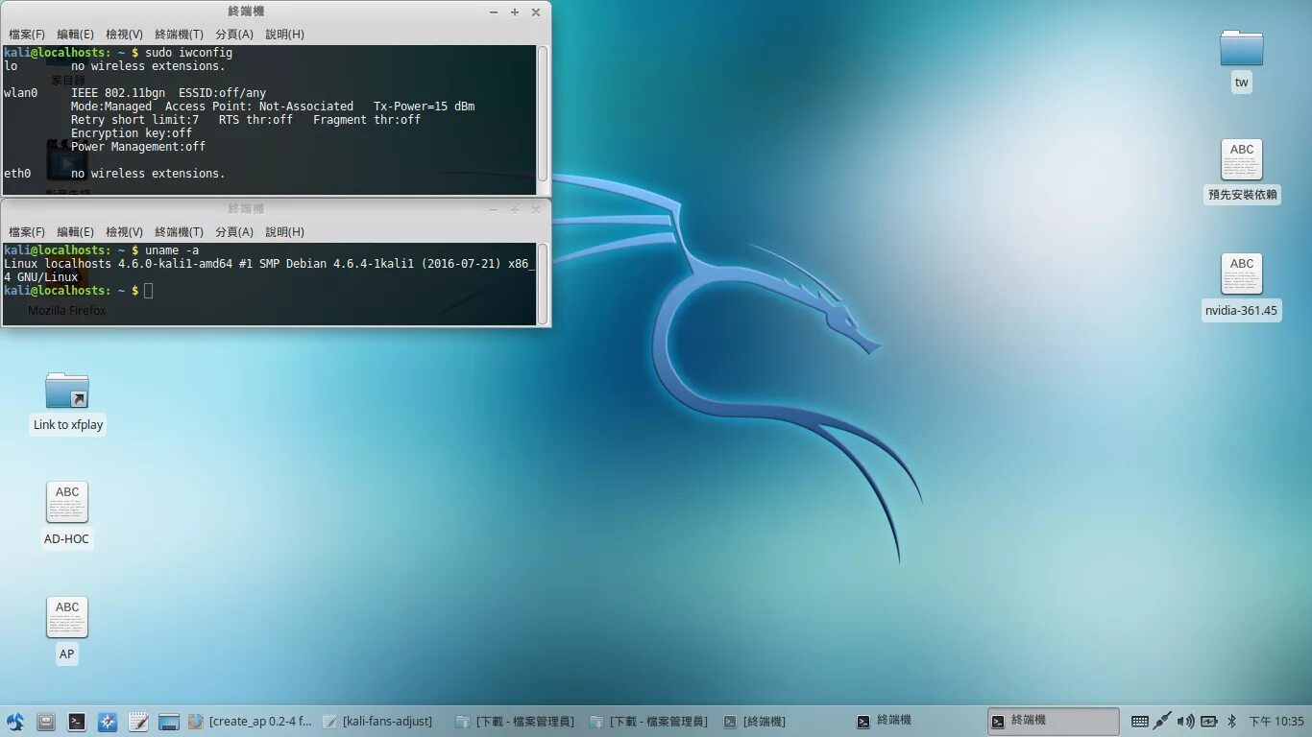1312x737 pixels.
Task: Open the keyboard layout tray icon
Action: 1140,722
